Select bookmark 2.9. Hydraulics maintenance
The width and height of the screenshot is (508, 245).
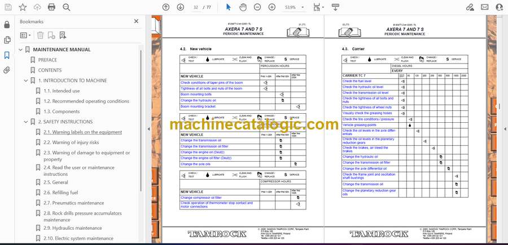[x=73, y=228]
